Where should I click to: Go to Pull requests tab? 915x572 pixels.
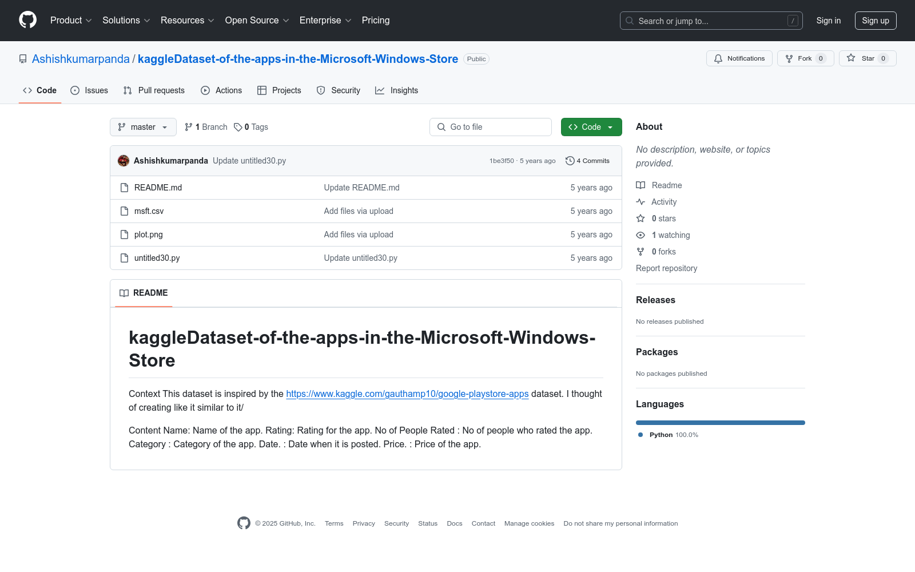[154, 90]
